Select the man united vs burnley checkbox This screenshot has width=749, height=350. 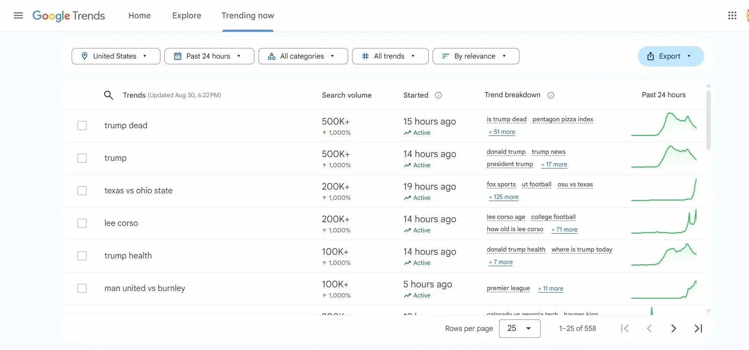click(82, 288)
